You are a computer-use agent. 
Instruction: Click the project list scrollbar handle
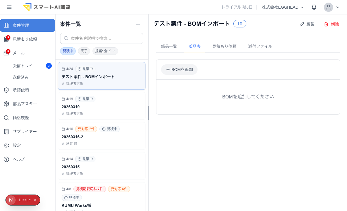point(149,113)
